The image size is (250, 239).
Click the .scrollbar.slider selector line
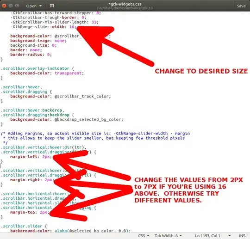24,226
